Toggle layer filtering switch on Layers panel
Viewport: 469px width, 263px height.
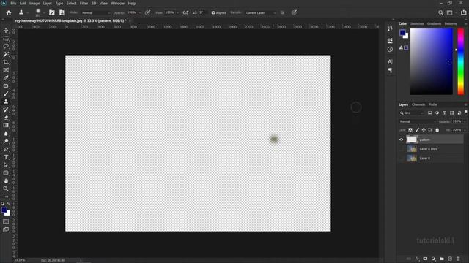point(466,112)
